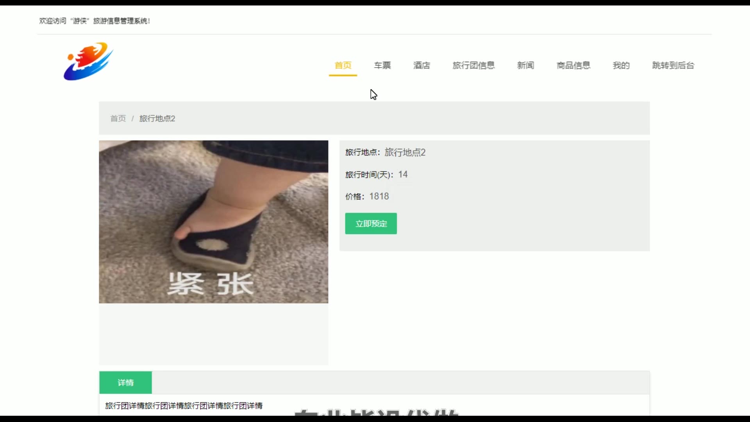This screenshot has width=750, height=422.
Task: Go to the 车票 page
Action: coord(382,65)
